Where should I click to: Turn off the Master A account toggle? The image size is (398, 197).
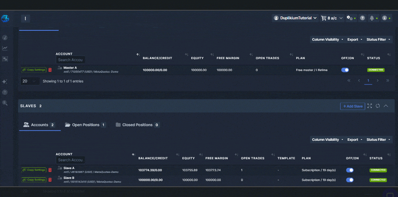[345, 70]
